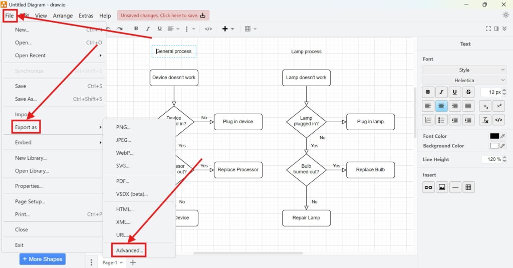Toggle light/dark appearance sun icon
This screenshot has width=513, height=268.
click(x=505, y=15)
